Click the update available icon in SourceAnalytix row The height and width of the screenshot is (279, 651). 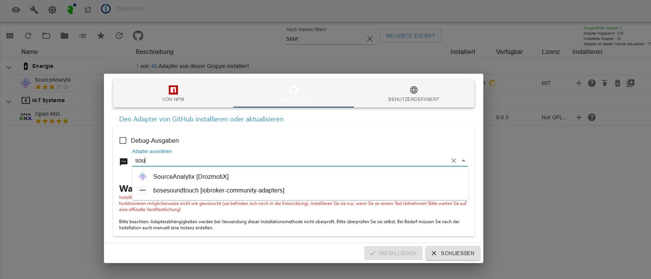coord(492,83)
